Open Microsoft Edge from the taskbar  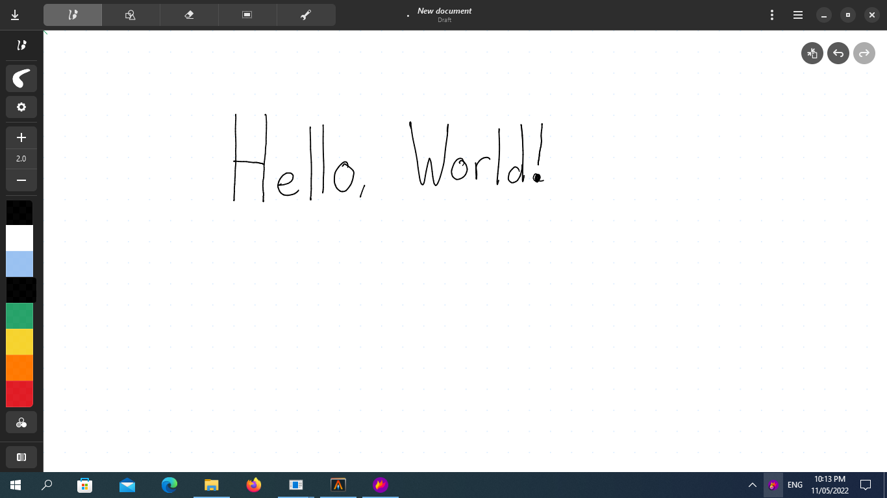coord(169,485)
